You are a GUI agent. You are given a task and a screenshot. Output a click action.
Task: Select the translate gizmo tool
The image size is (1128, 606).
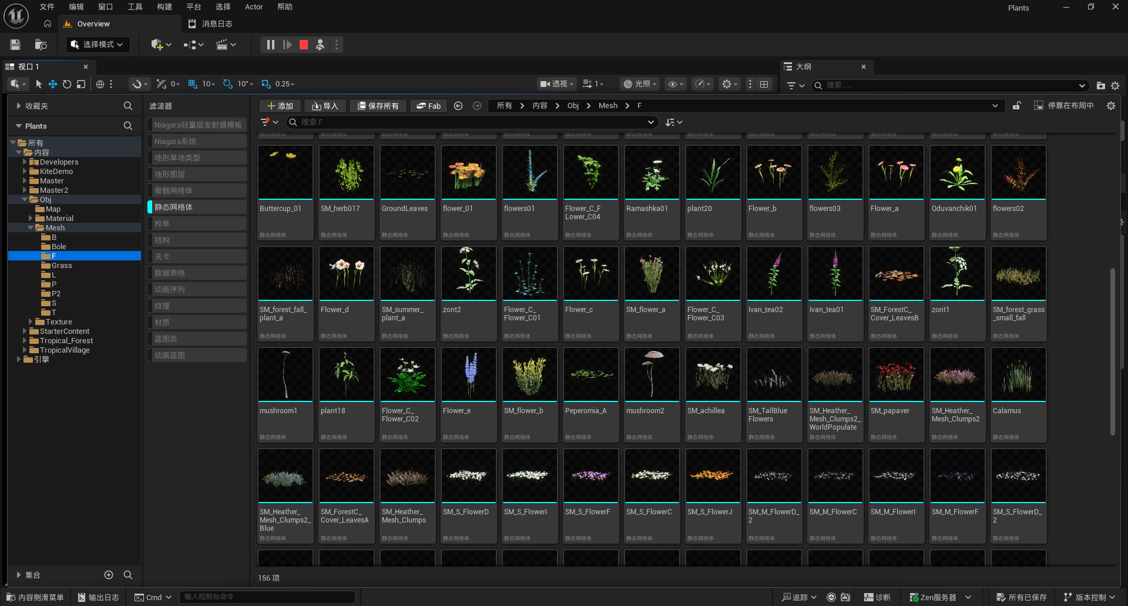(x=53, y=84)
